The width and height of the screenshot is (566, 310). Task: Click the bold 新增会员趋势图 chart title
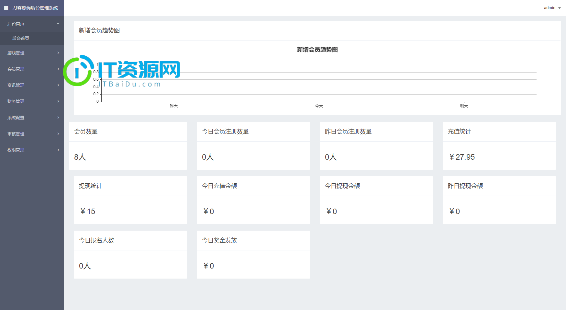tap(317, 50)
